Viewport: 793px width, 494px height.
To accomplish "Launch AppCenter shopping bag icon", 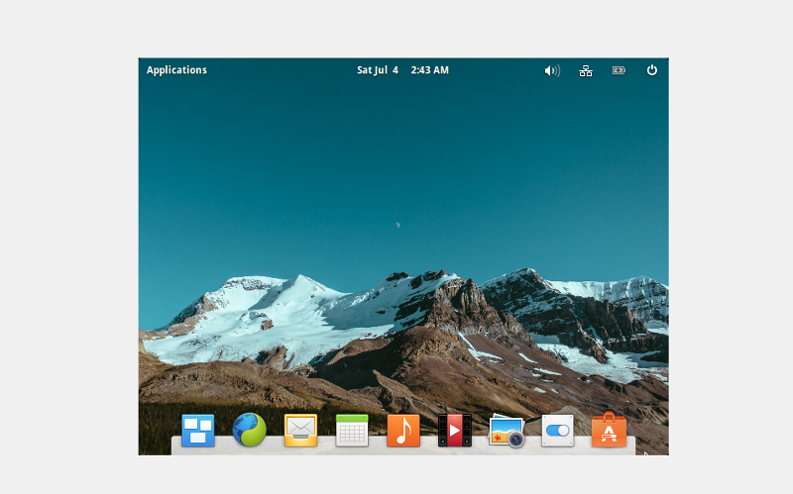I will pos(609,430).
